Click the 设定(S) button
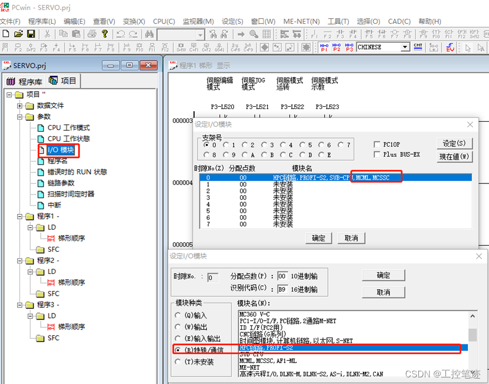The height and width of the screenshot is (384, 489). [454, 143]
